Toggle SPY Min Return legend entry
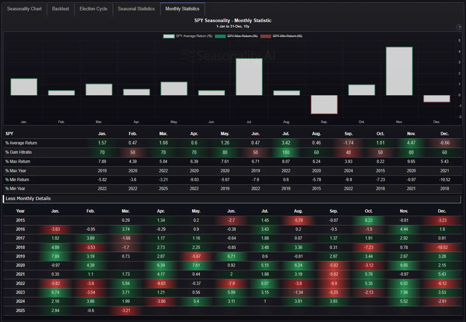Viewport: 466px width, 322px height. [x=281, y=36]
